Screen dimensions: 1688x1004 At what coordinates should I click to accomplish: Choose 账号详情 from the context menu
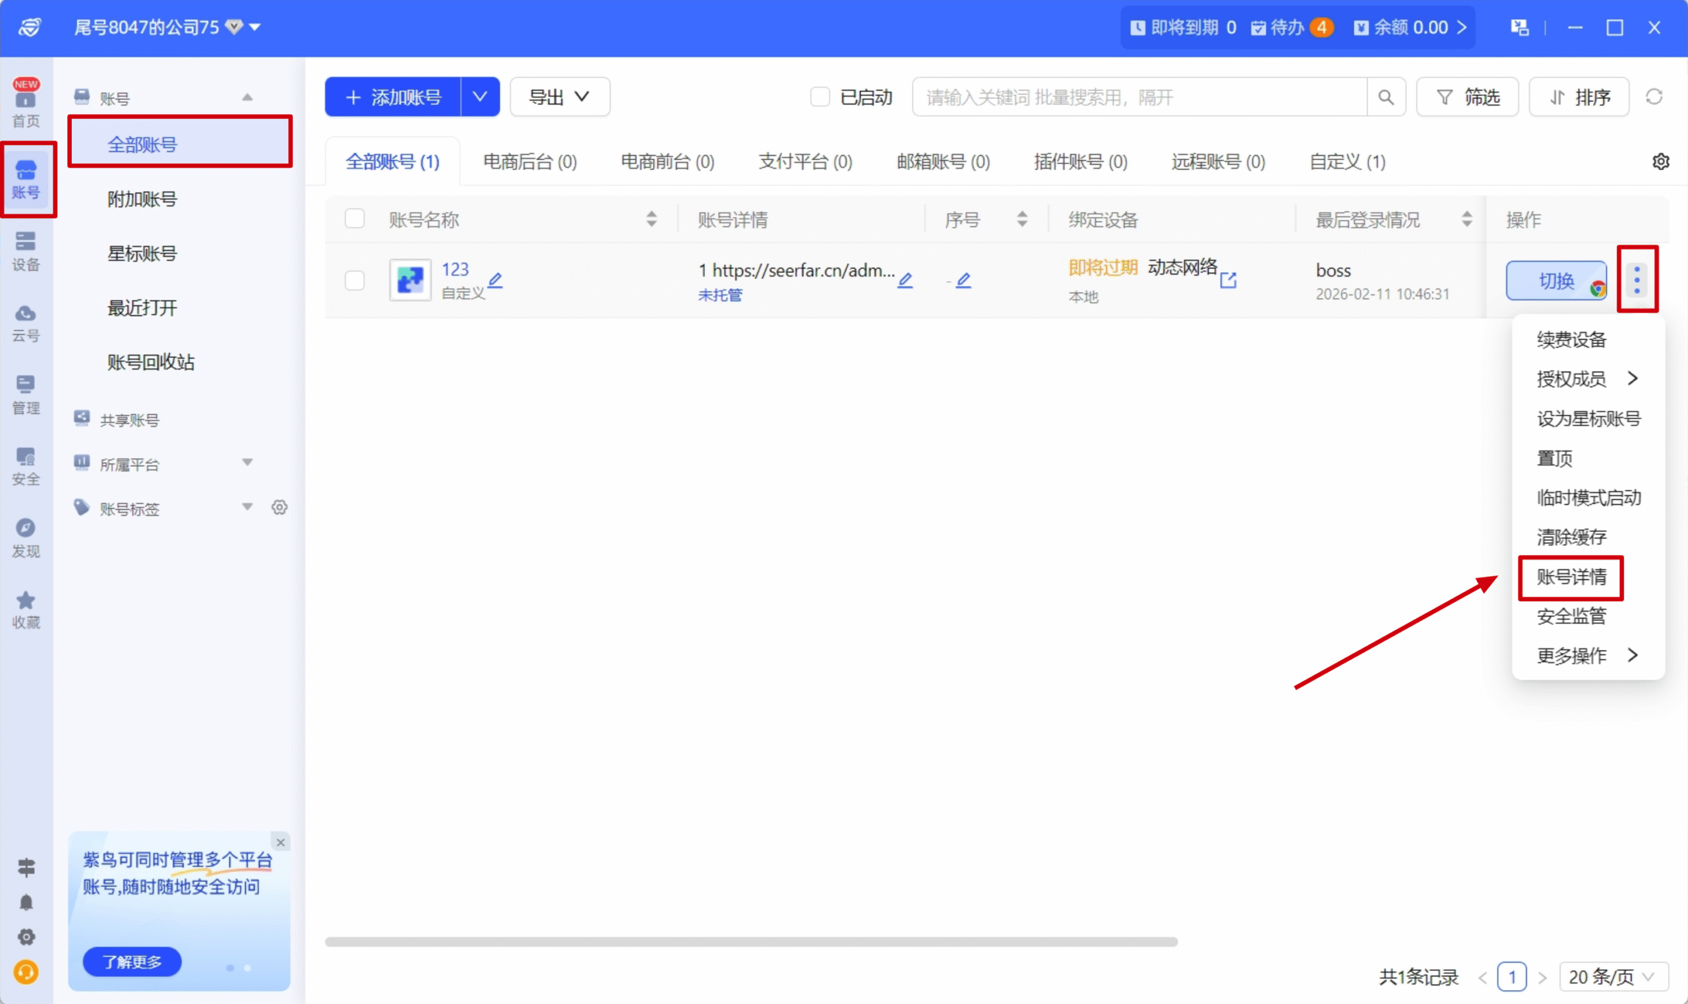(x=1571, y=577)
